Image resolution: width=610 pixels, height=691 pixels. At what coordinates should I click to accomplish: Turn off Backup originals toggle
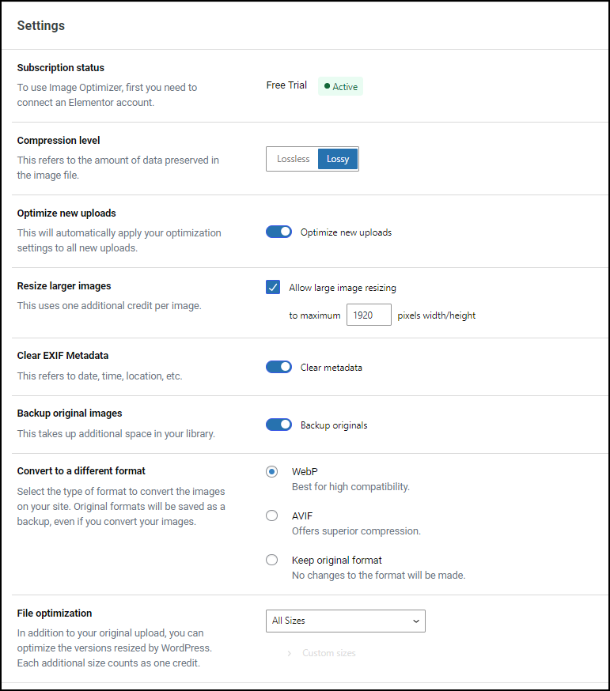[278, 425]
